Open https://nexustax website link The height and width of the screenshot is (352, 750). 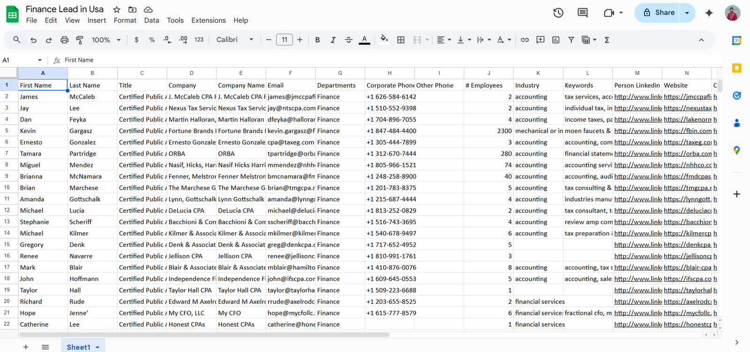click(x=687, y=108)
